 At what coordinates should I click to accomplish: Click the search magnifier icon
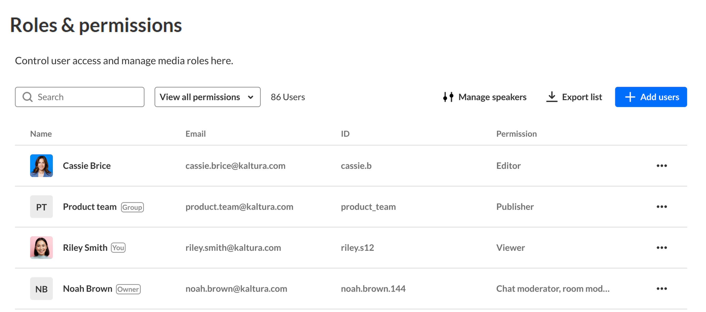pyautogui.click(x=27, y=97)
